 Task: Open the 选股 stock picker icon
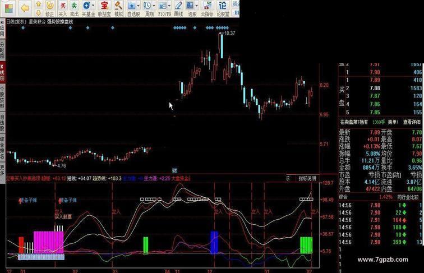pos(190,6)
